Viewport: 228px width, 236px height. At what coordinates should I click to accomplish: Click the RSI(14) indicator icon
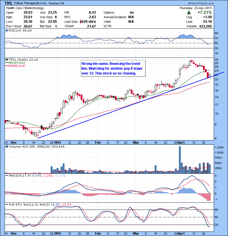pyautogui.click(x=7, y=30)
